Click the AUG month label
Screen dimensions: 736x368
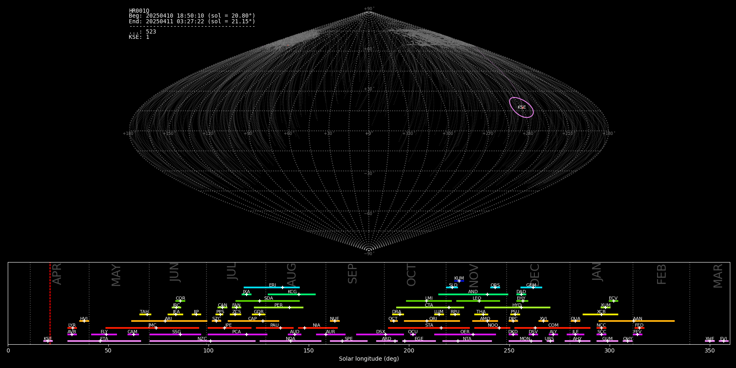(292, 275)
